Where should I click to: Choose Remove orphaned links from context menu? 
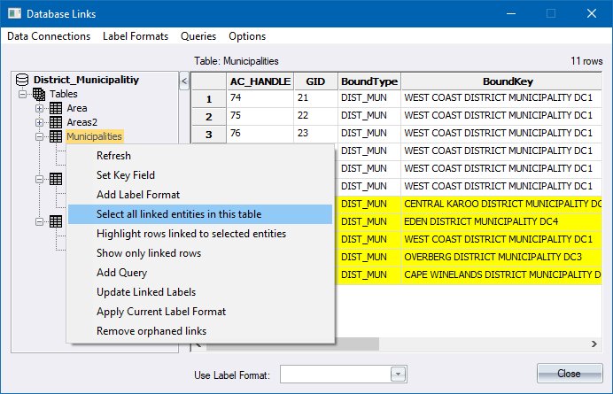coord(151,331)
